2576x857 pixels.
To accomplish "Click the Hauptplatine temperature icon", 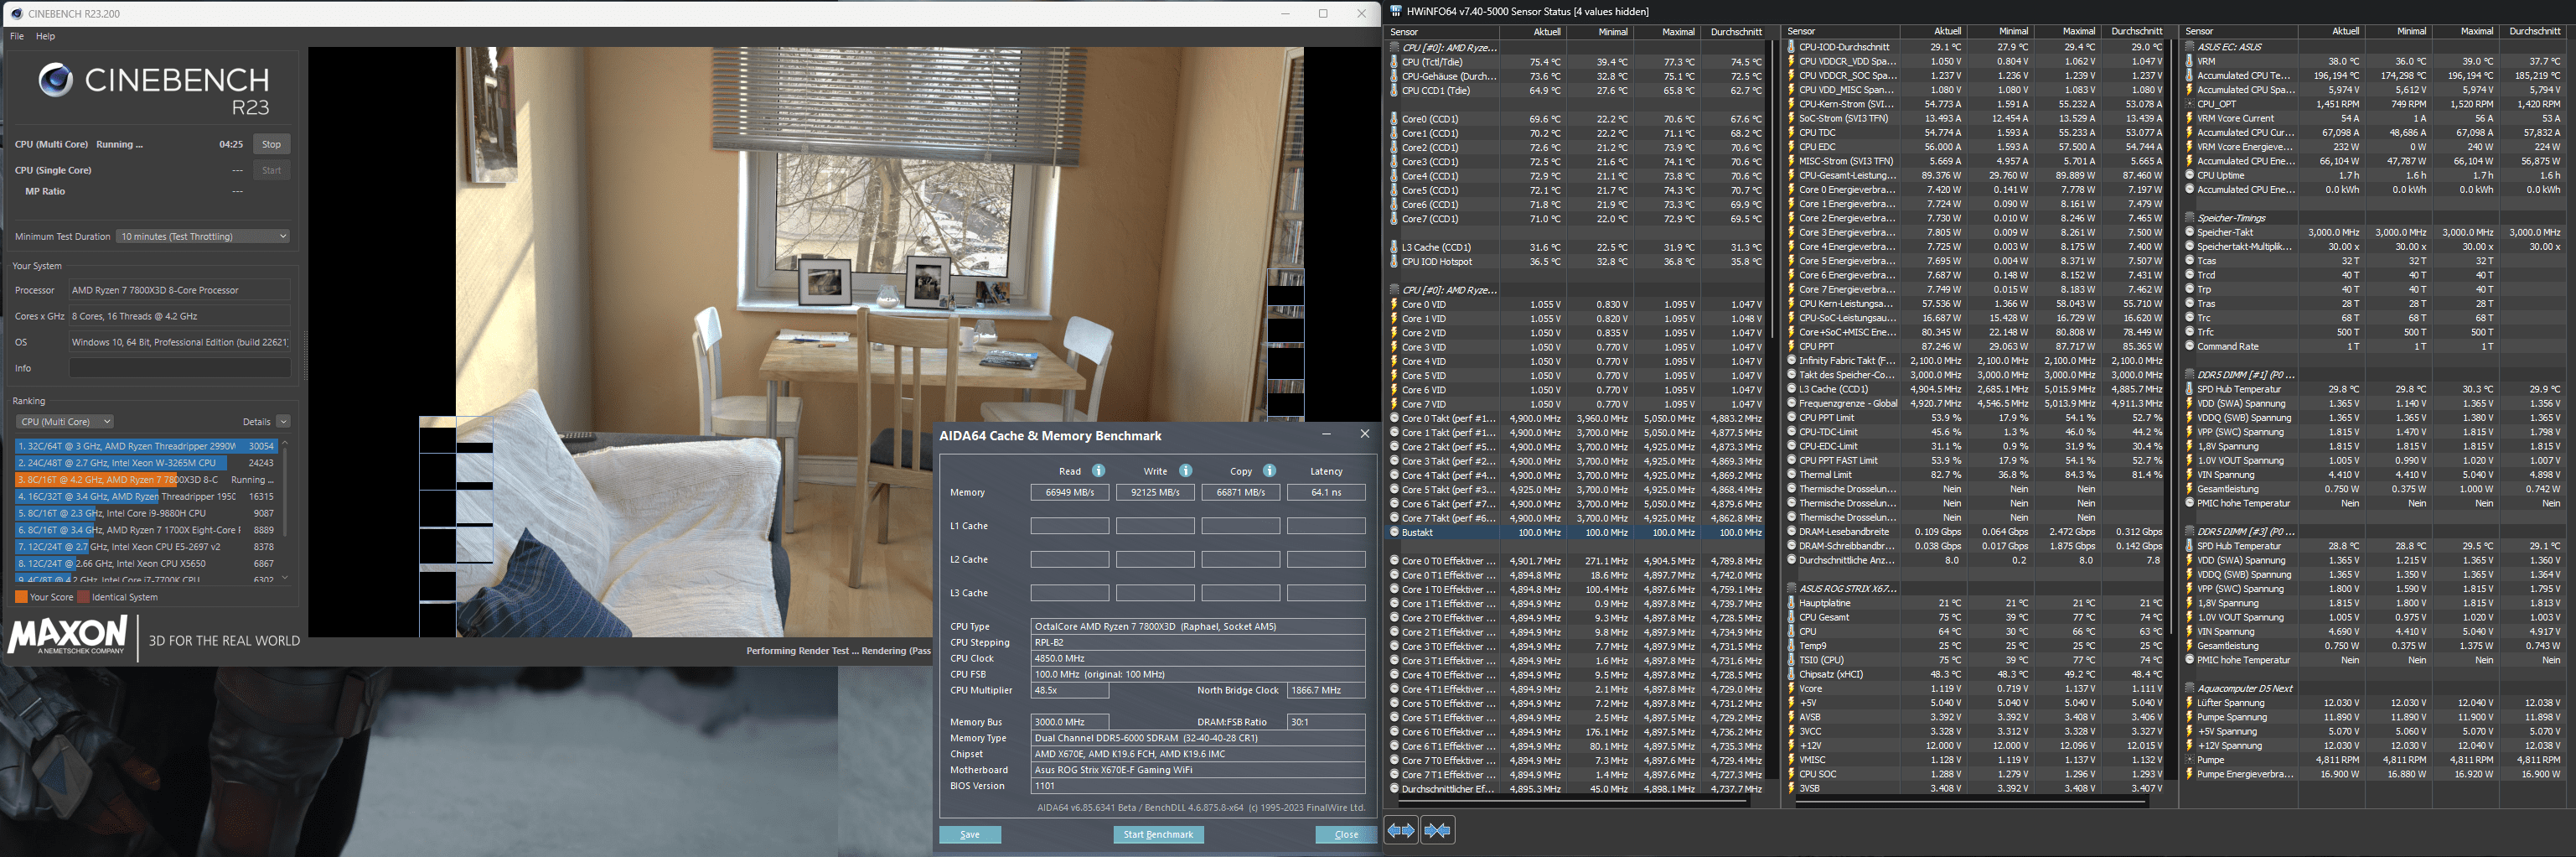I will (x=1791, y=603).
